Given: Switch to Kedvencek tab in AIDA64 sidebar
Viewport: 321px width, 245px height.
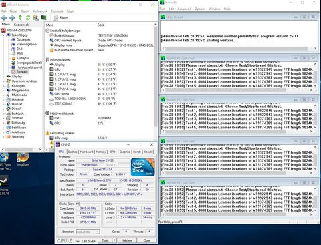Looking at the screenshot, I should point(21,25).
